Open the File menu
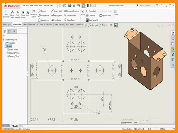The width and height of the screenshot is (178, 133). pos(24,5)
